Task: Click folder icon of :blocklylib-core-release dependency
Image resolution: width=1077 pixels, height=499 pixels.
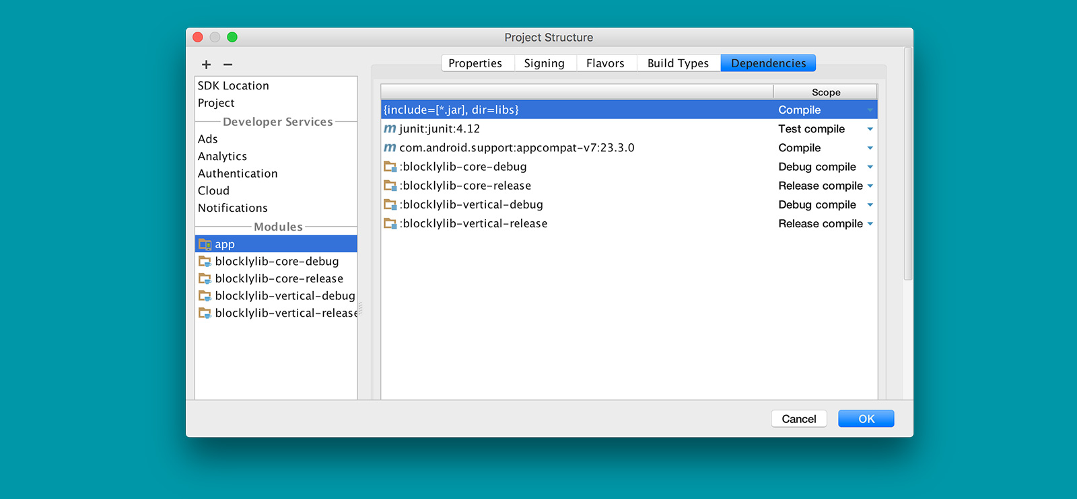Action: click(x=390, y=186)
